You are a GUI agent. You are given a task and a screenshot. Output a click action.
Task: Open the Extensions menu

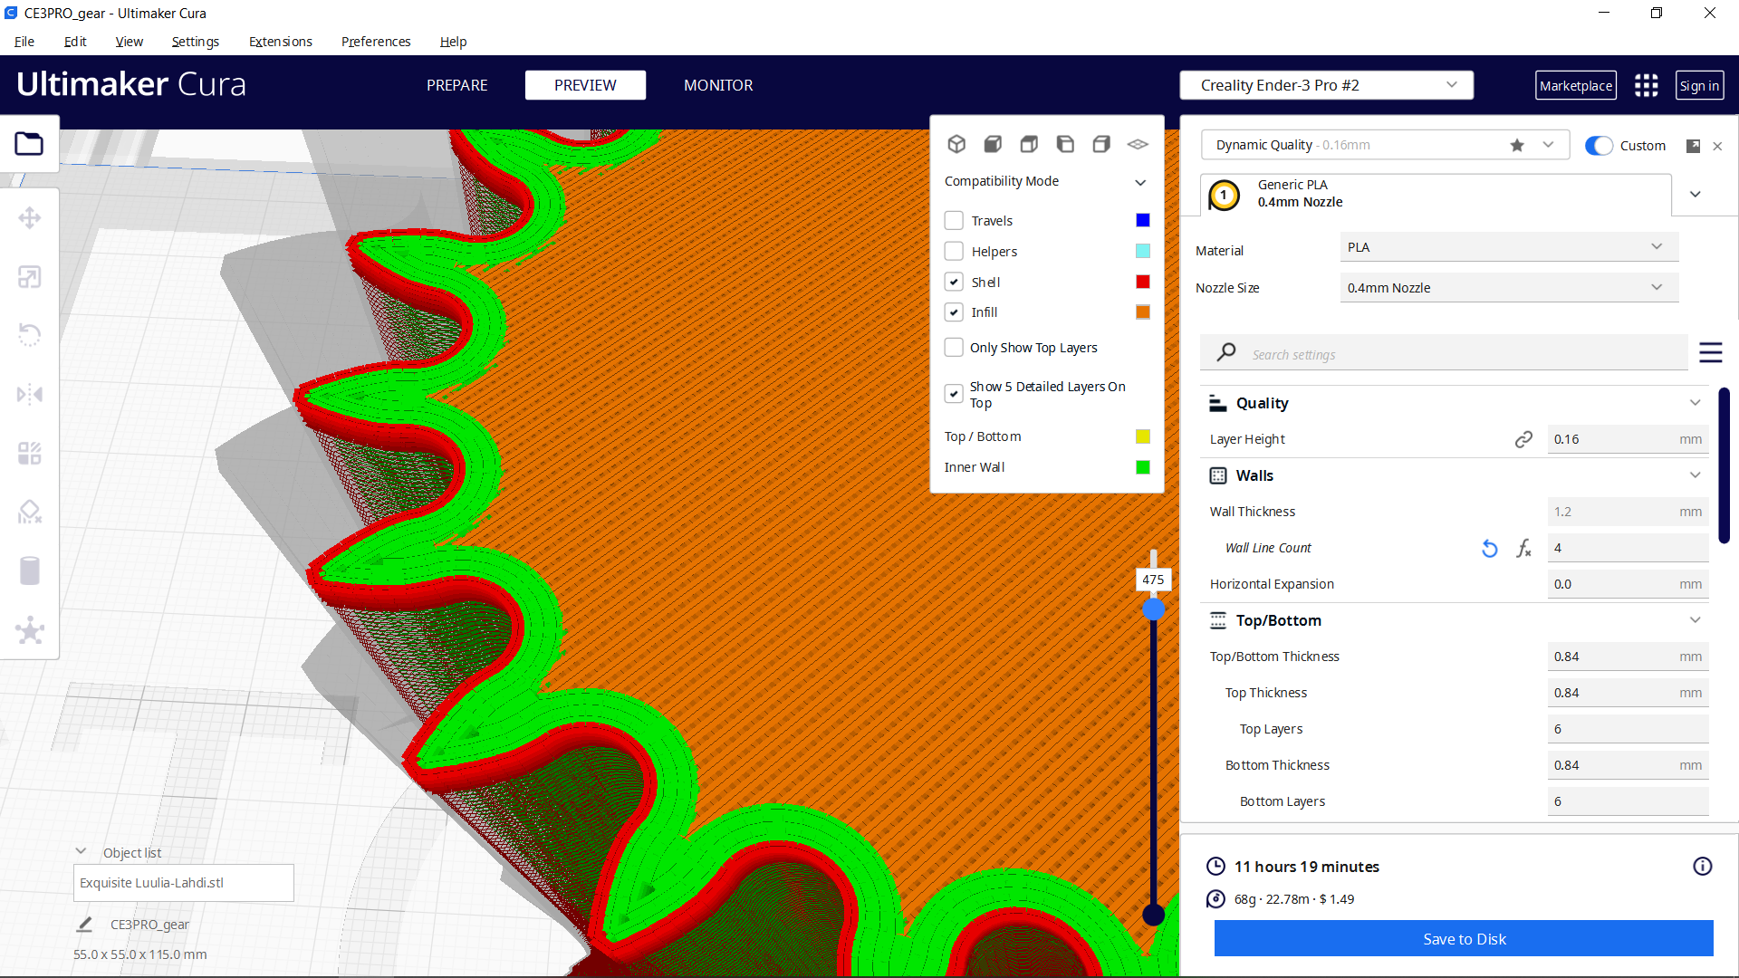(280, 42)
